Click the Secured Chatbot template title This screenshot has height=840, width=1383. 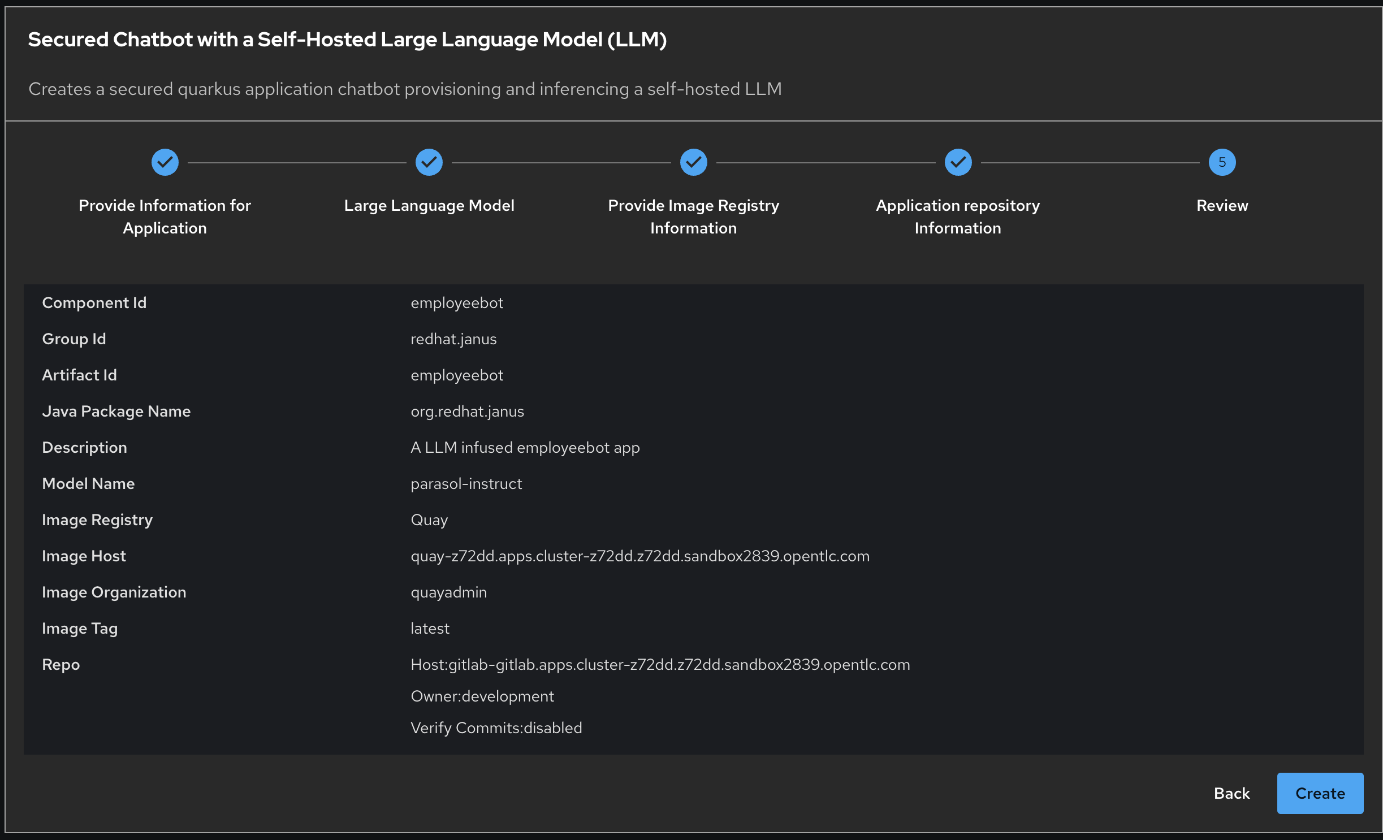347,40
